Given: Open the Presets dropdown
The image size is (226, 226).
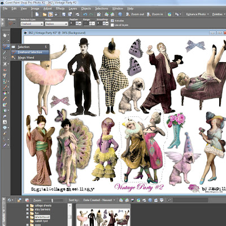Looking at the screenshot, I should (x=12, y=24).
